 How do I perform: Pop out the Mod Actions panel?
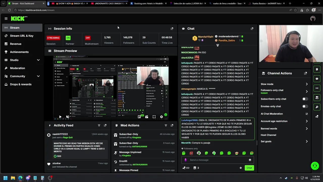point(172,125)
